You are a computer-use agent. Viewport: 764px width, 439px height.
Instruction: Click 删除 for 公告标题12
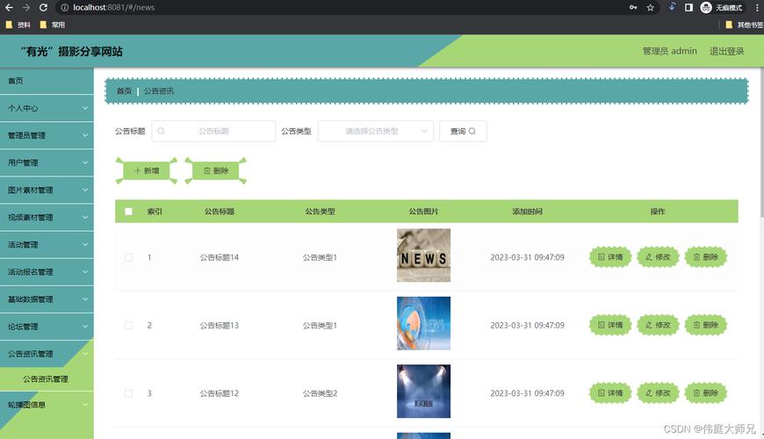coord(705,392)
